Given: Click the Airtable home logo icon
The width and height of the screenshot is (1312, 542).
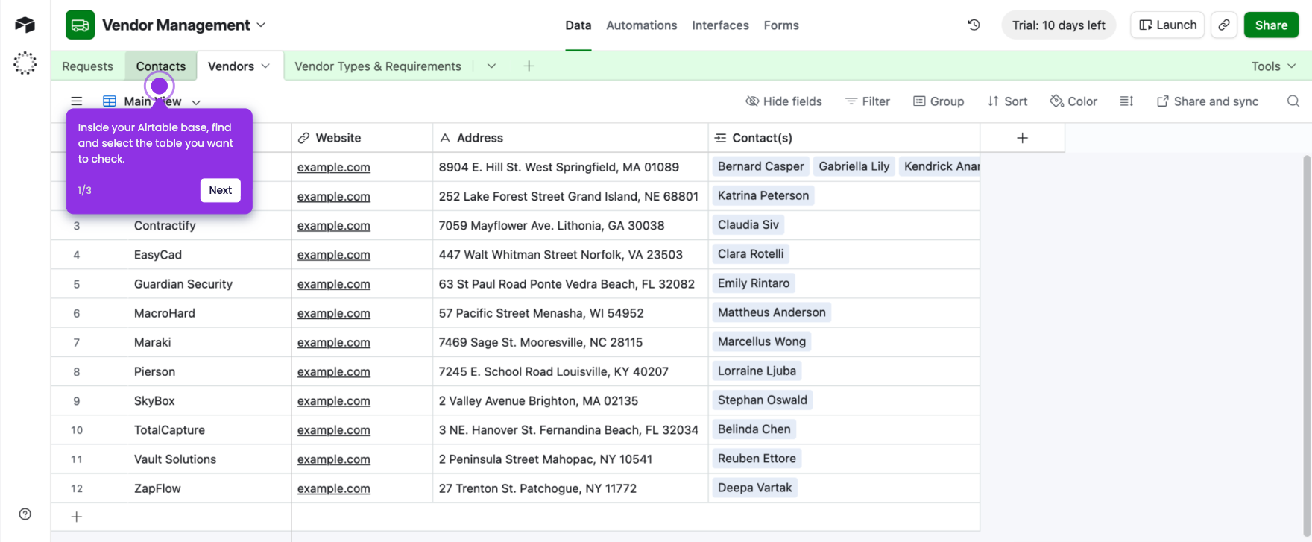Looking at the screenshot, I should (x=25, y=25).
